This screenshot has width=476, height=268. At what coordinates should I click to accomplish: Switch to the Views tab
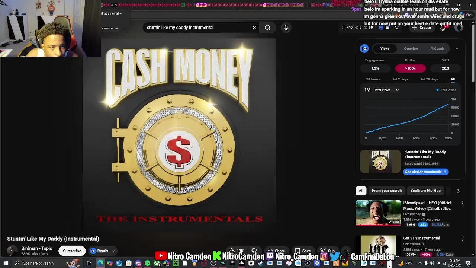(385, 48)
